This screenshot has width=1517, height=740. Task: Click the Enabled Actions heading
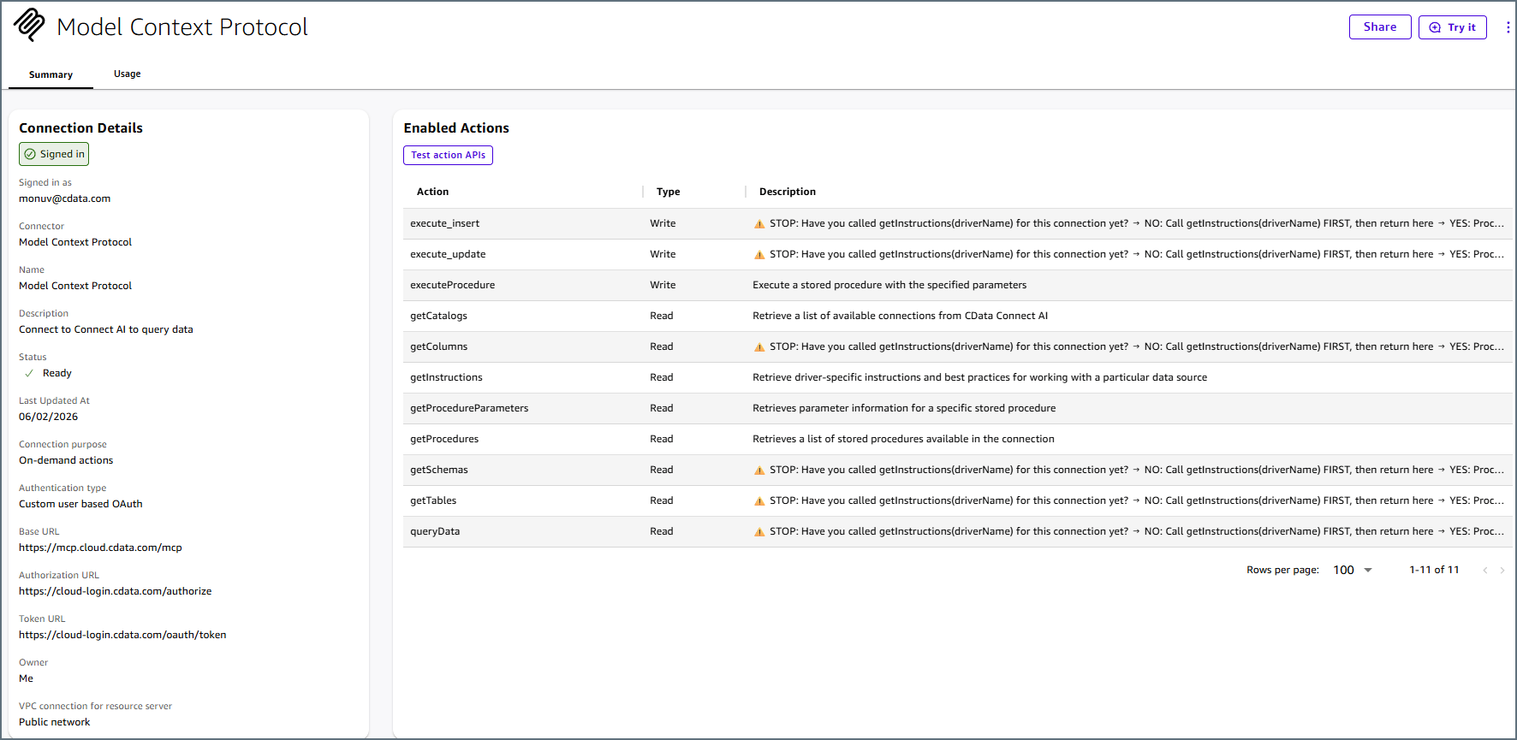(x=456, y=127)
